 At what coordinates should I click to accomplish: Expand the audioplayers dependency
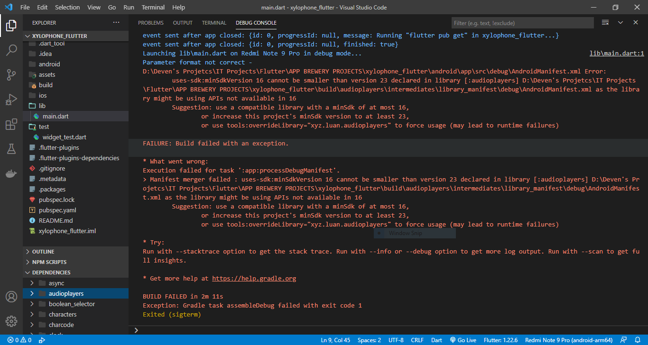point(76,294)
